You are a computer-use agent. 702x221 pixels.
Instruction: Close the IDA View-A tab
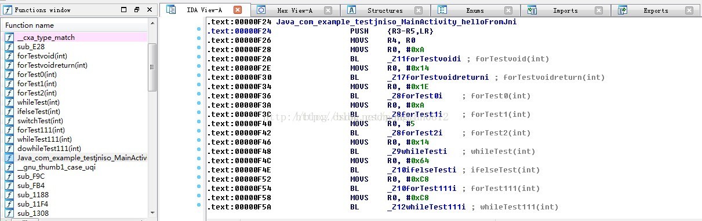click(238, 10)
